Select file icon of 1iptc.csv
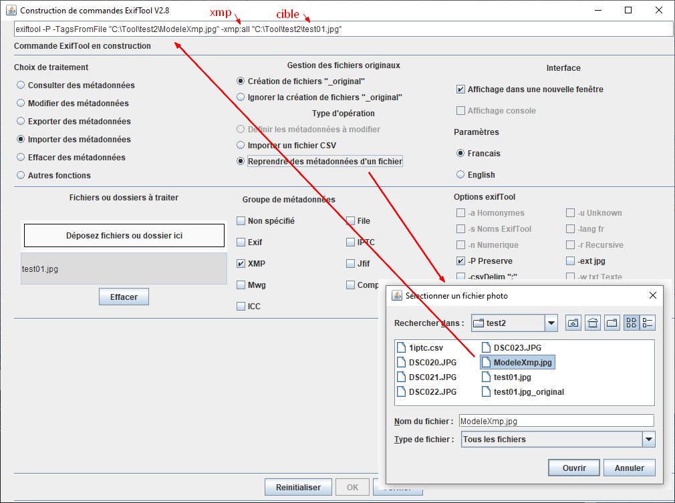675x503 pixels. point(401,347)
